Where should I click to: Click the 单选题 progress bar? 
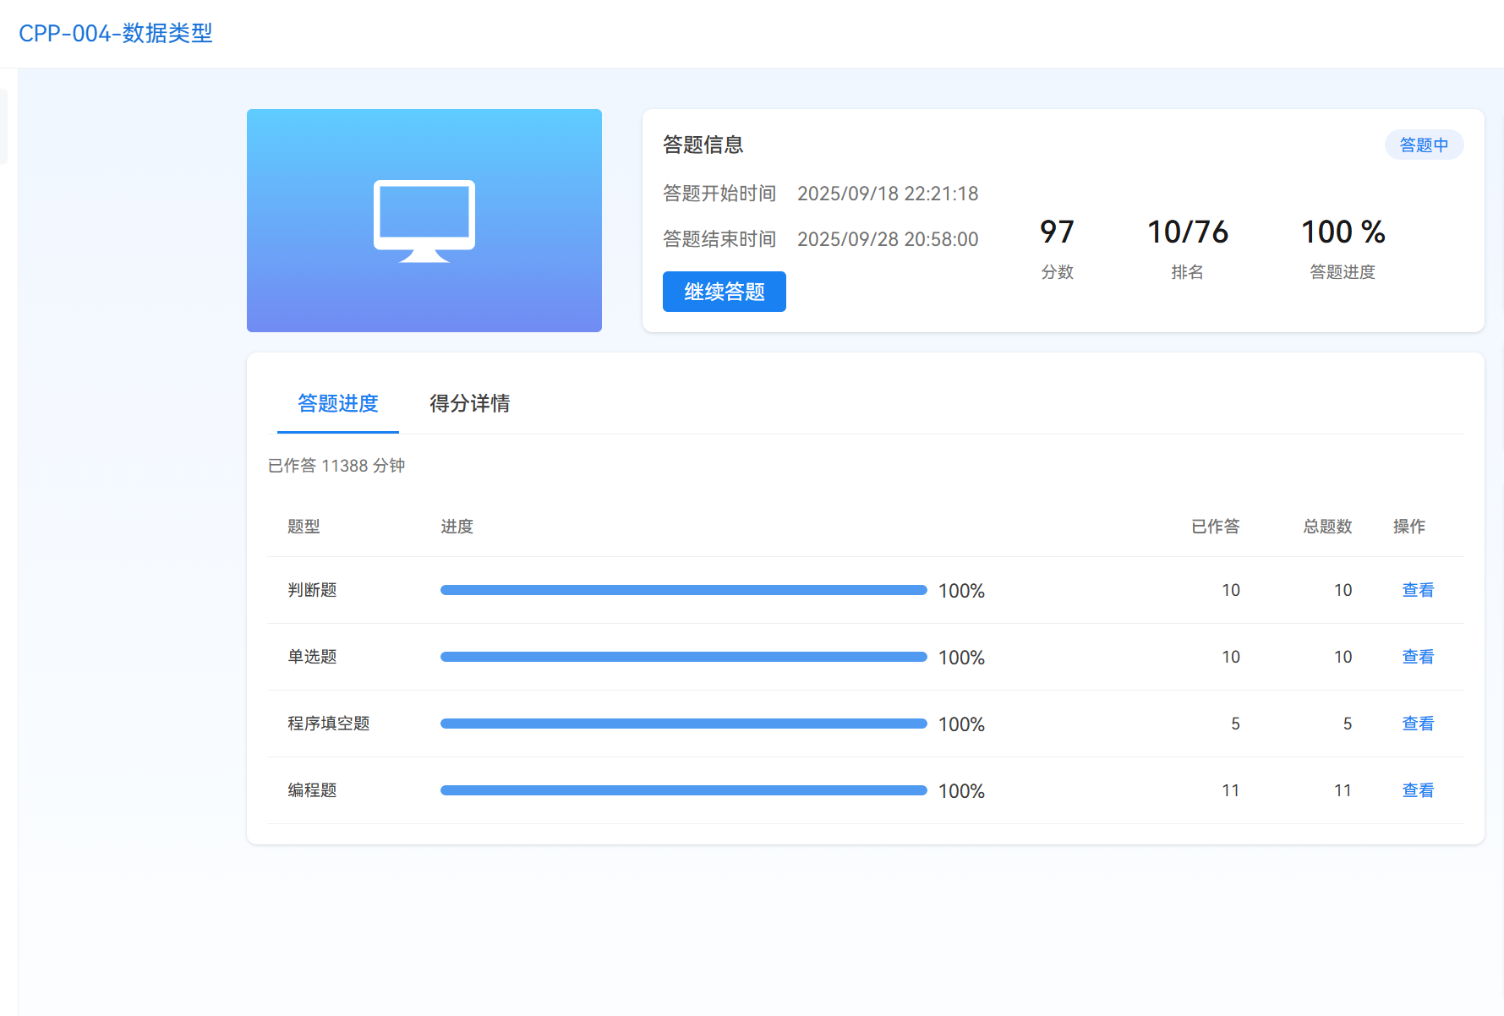(x=684, y=657)
